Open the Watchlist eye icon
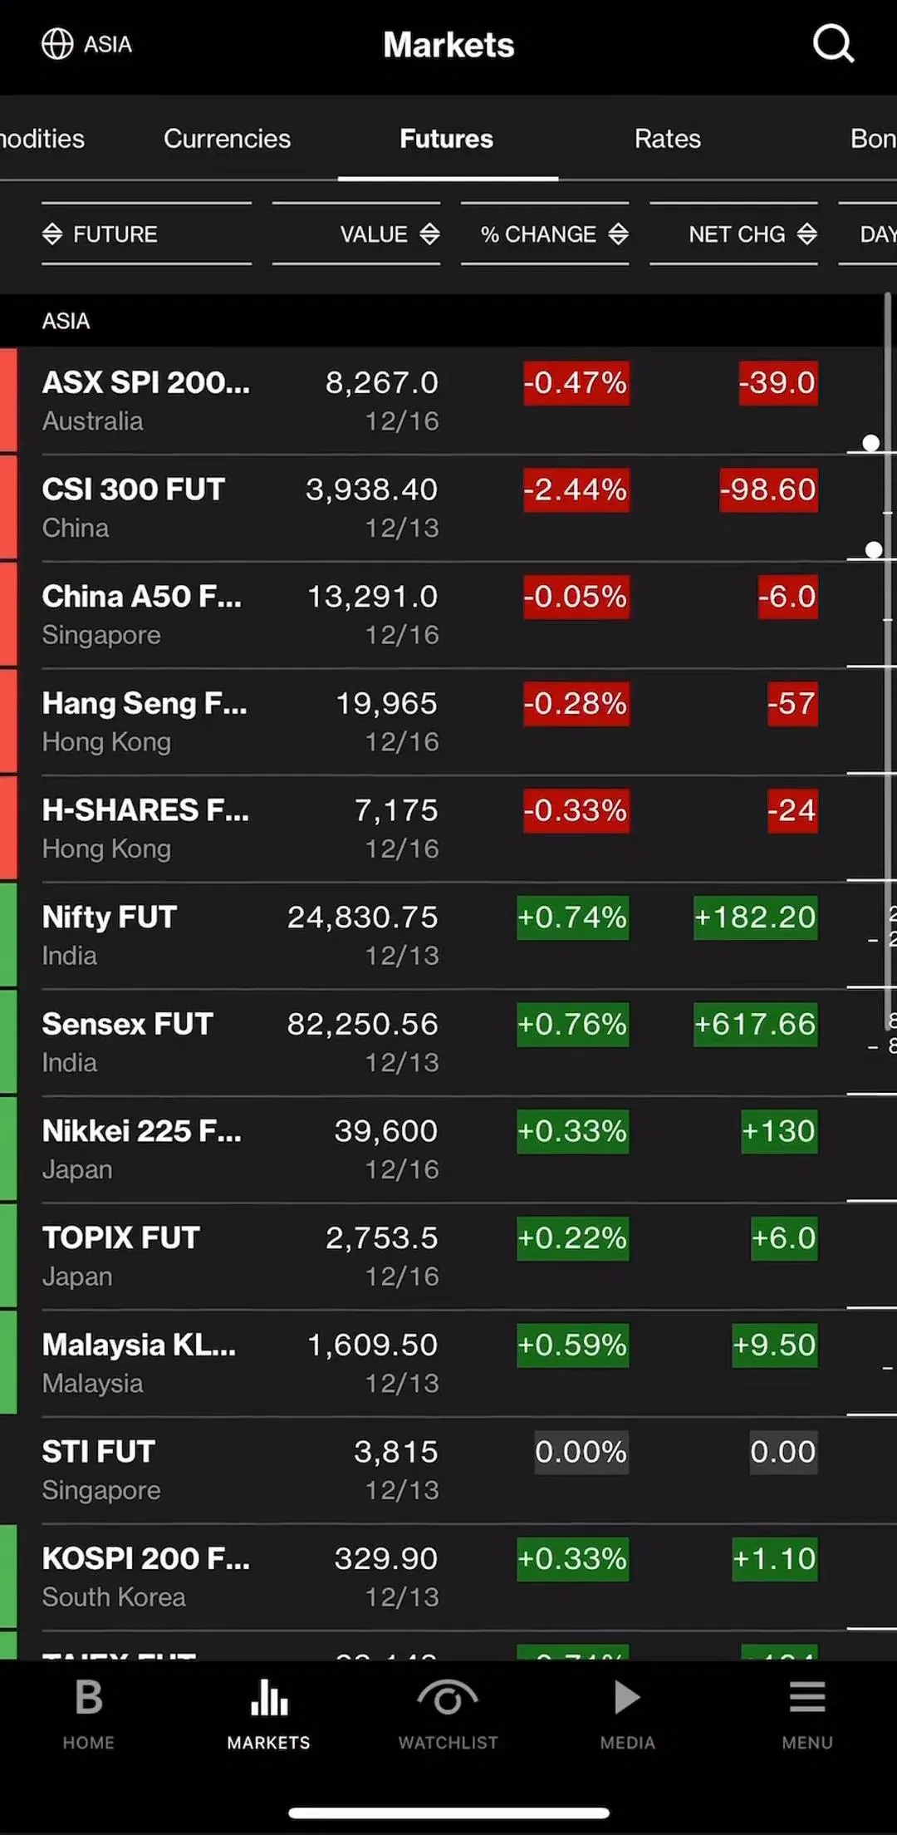Image resolution: width=897 pixels, height=1835 pixels. click(448, 1697)
